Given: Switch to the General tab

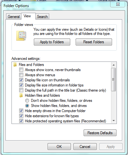Looking at the screenshot, I should tap(14, 17).
